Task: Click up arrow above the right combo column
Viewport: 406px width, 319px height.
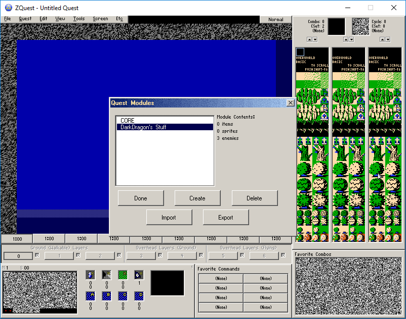Action: click(382, 39)
